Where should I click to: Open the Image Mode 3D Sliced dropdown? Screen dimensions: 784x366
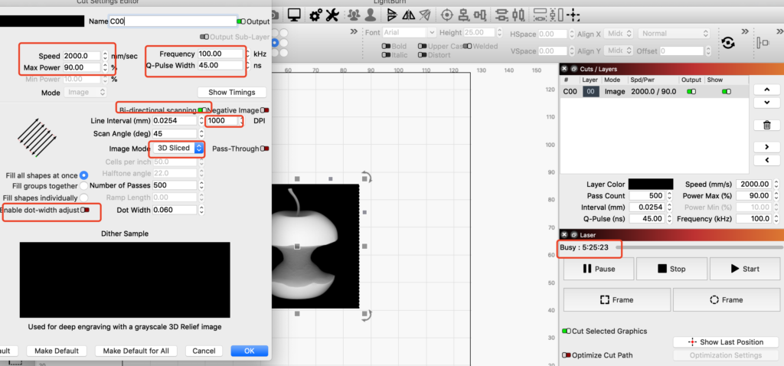click(x=178, y=148)
